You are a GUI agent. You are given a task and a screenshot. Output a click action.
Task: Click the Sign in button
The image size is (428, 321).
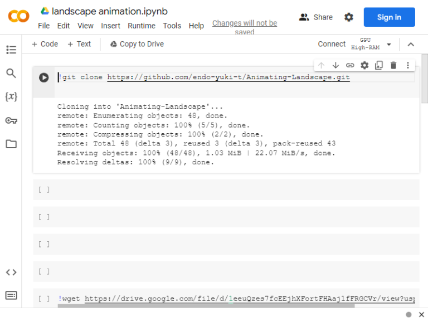click(389, 17)
